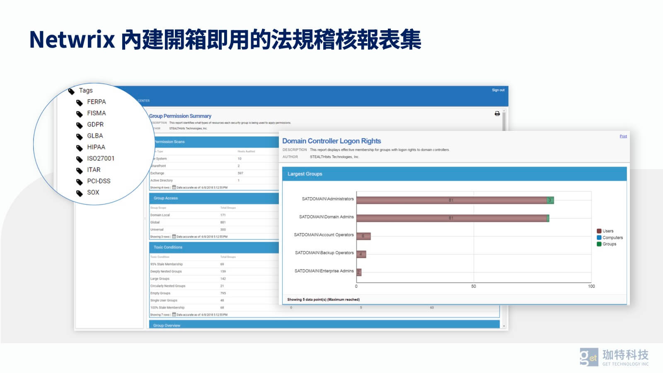Click the Active Directory row

click(x=214, y=180)
